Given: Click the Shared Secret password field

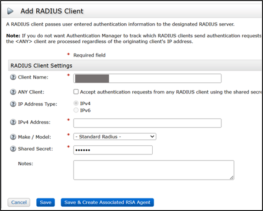Looking at the screenshot, I should (113, 150).
